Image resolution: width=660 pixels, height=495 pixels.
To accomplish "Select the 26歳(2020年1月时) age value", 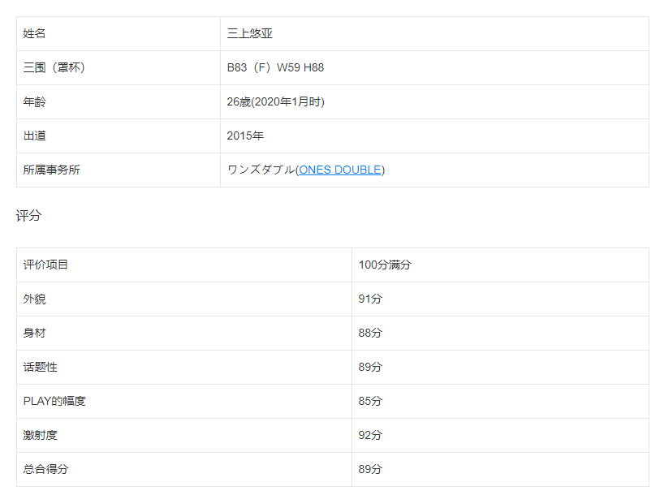I will coord(276,101).
